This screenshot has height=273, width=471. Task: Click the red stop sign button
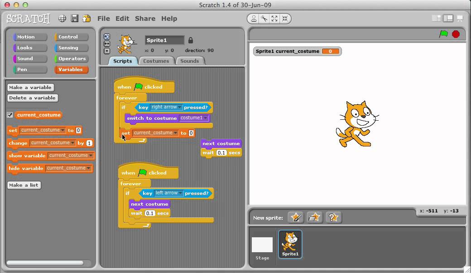[456, 34]
